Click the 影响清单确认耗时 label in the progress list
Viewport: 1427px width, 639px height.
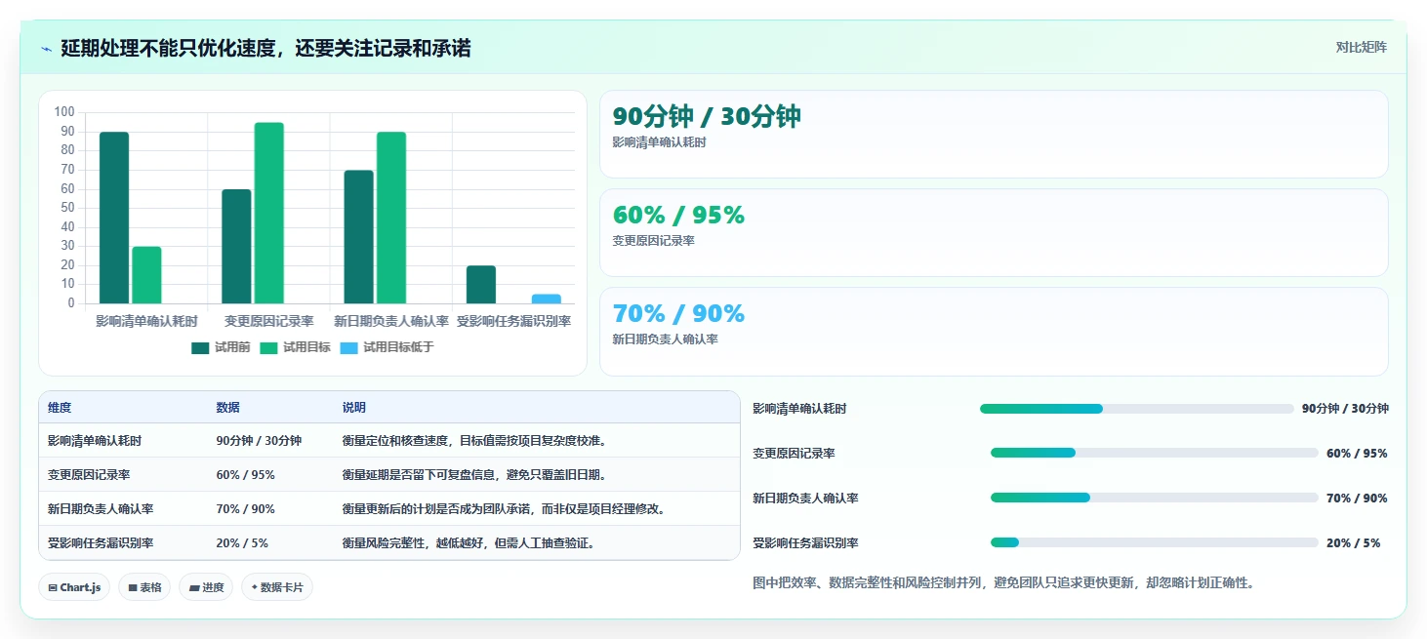coord(799,409)
